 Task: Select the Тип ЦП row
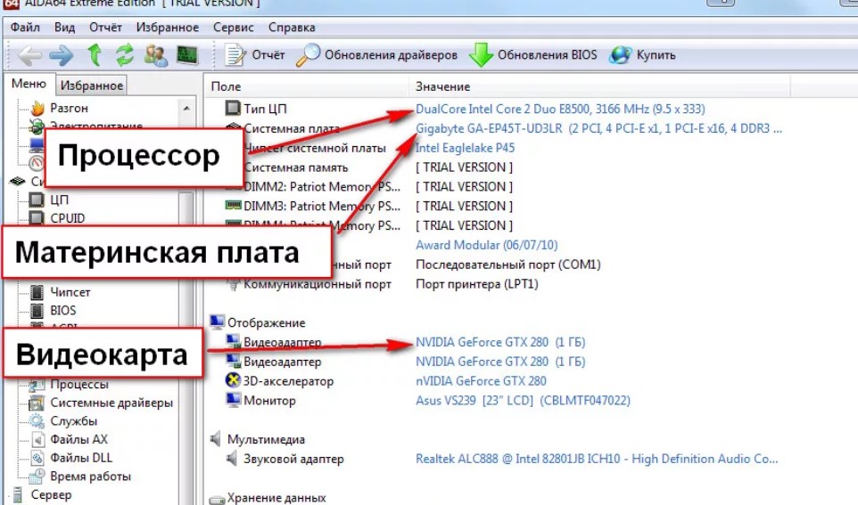[265, 109]
